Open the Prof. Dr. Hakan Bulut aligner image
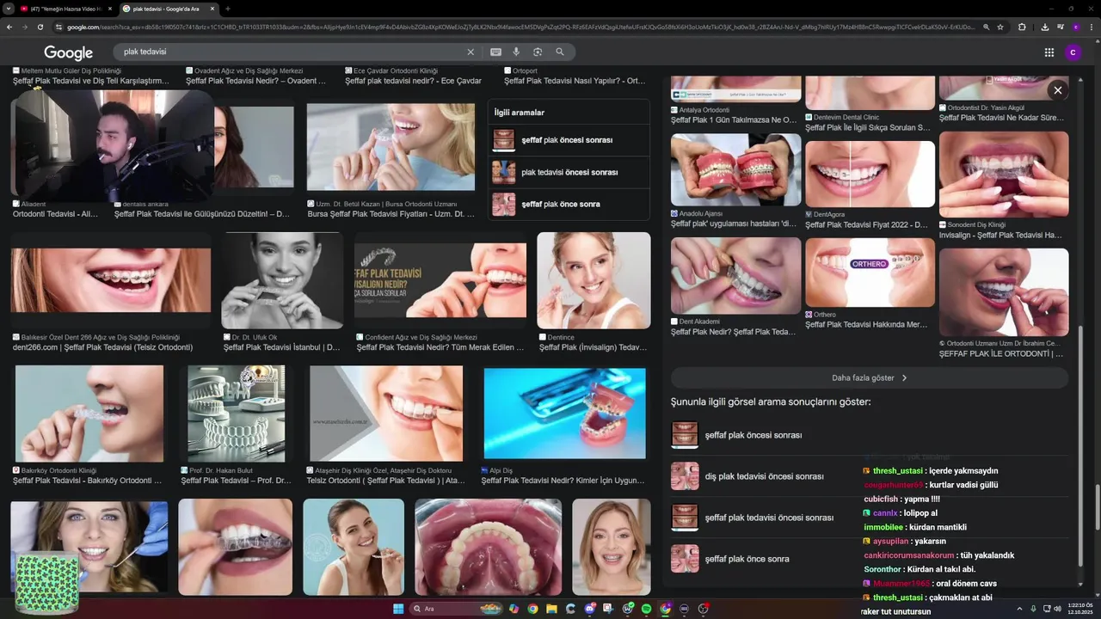Screen dimensions: 1101x619 point(236,414)
